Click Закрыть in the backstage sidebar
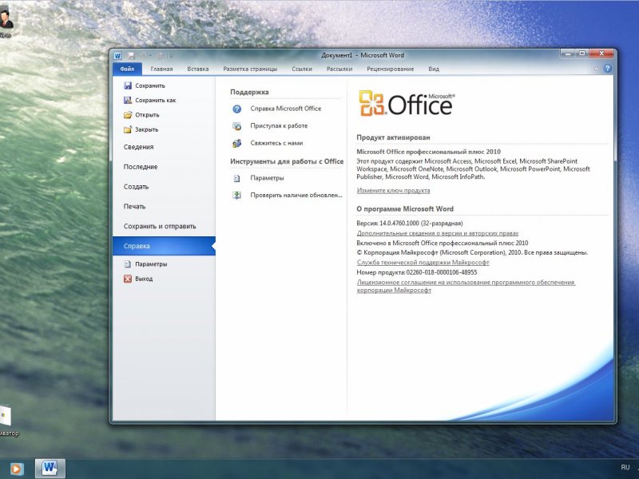The width and height of the screenshot is (639, 479). click(x=141, y=129)
